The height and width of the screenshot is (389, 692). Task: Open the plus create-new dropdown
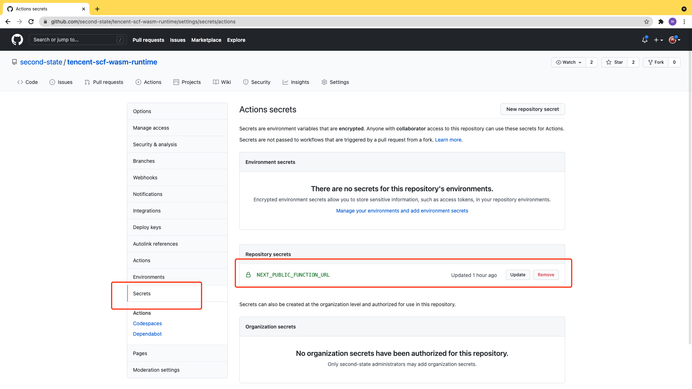658,40
